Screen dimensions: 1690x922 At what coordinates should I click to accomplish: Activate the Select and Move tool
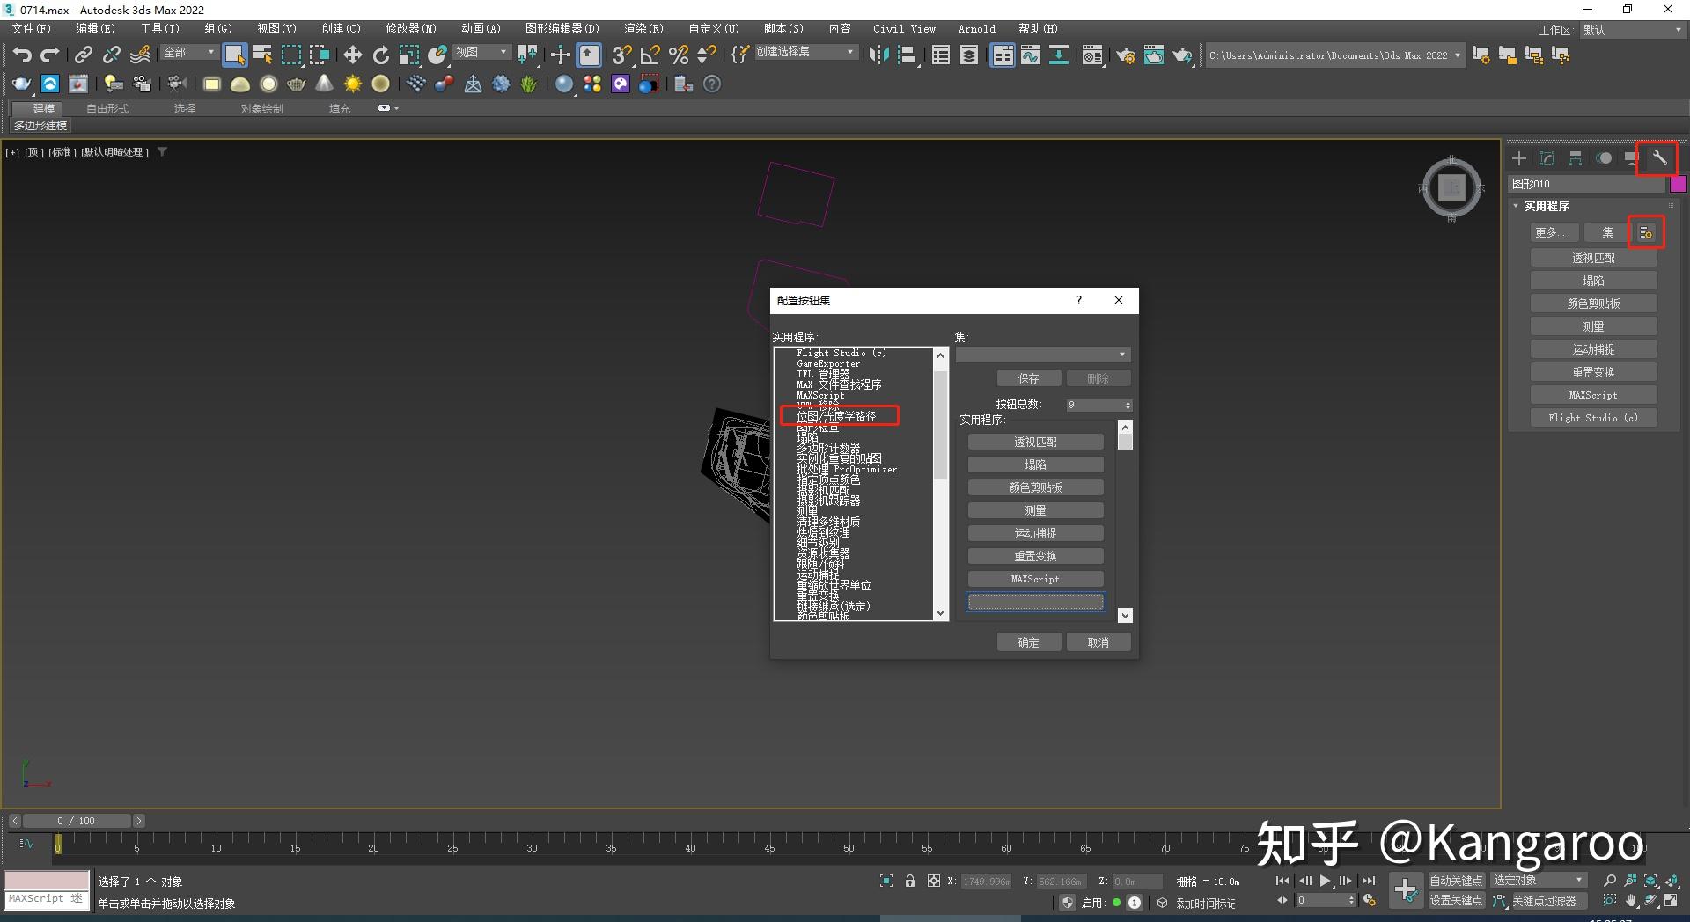click(353, 55)
